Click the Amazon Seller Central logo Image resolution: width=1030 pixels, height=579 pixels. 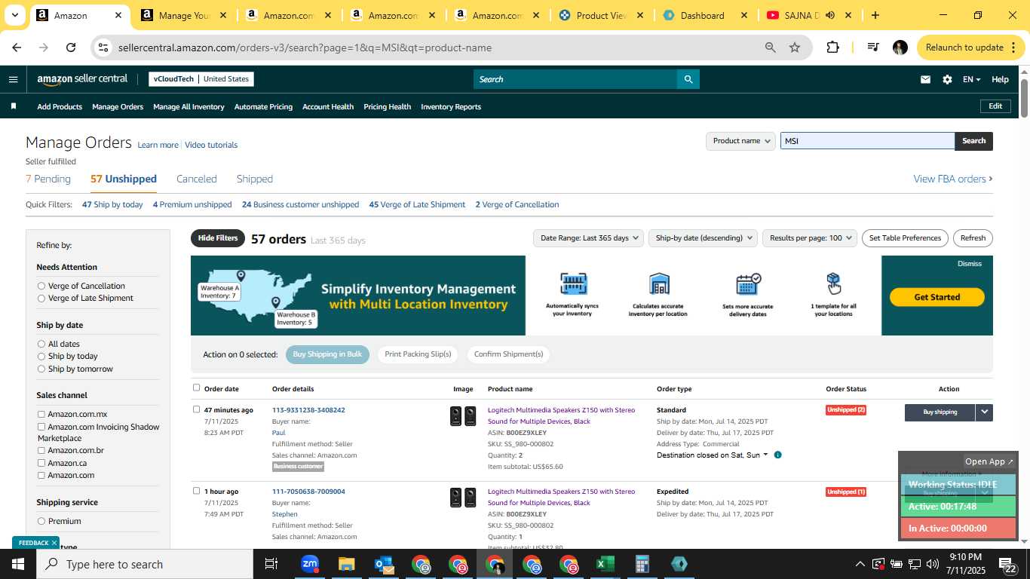(x=82, y=79)
